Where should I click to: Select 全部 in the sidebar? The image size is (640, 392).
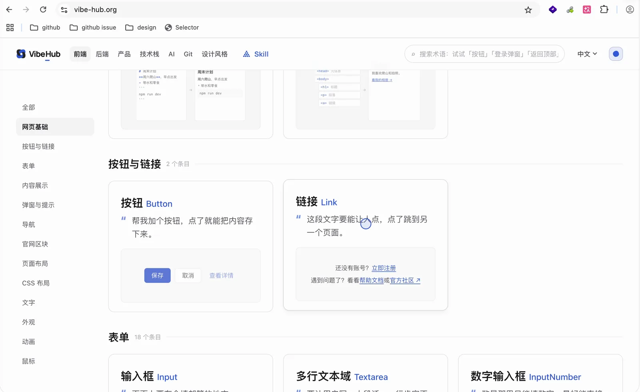point(55,107)
